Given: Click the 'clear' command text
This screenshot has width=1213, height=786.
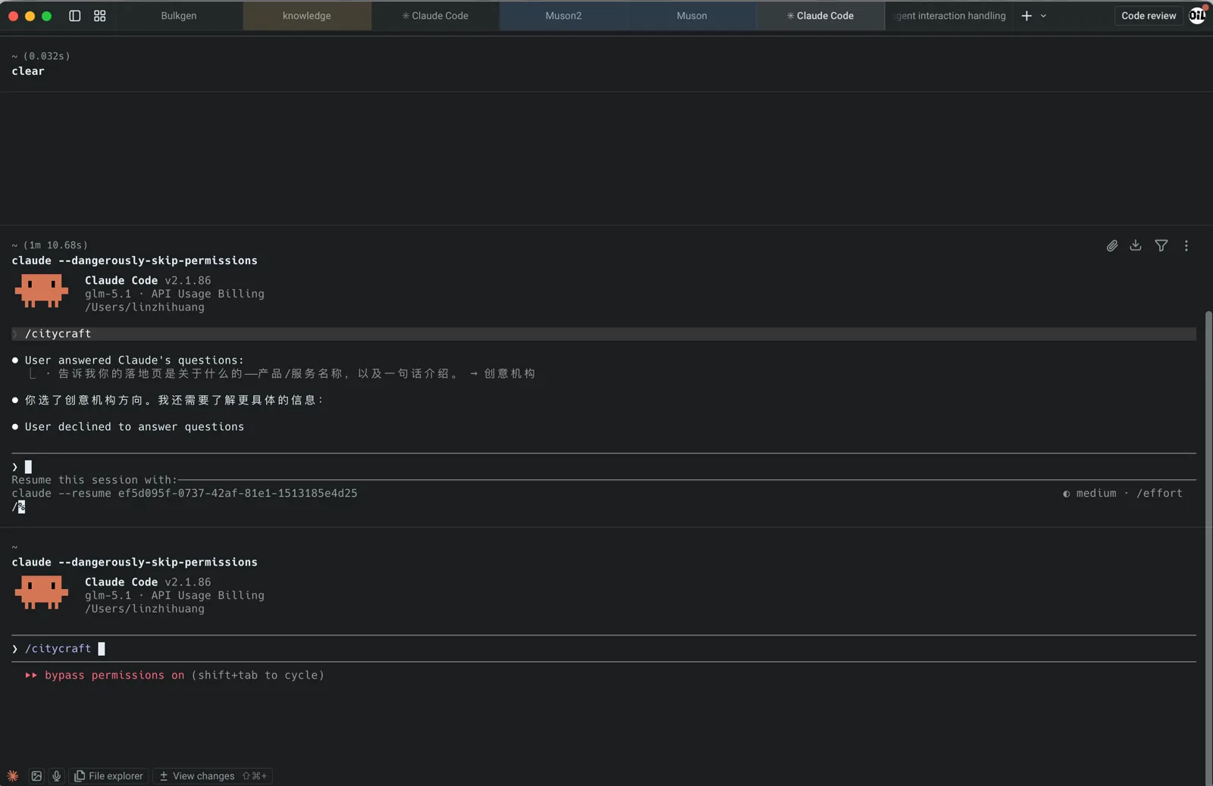Looking at the screenshot, I should [x=28, y=71].
